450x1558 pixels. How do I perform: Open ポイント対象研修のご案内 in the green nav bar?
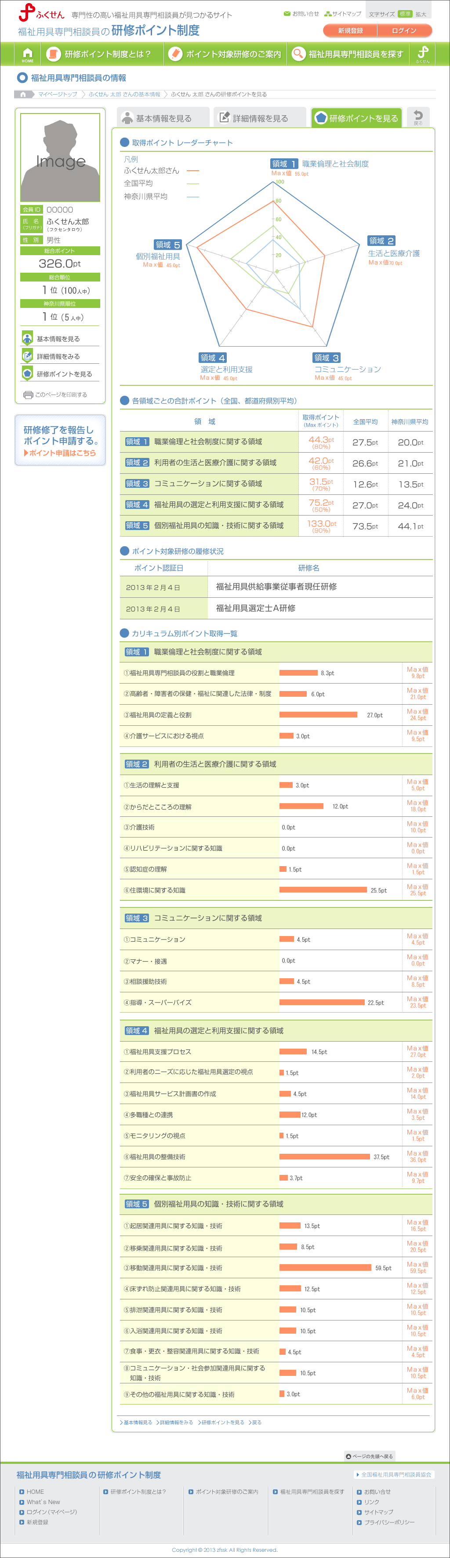pos(225,54)
